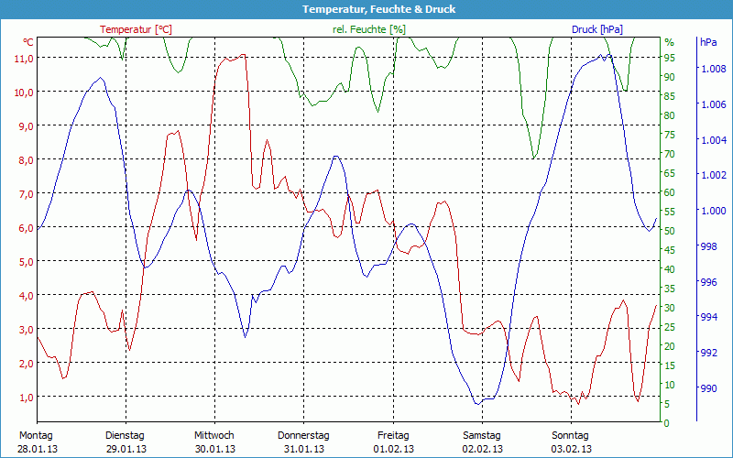The image size is (733, 458).
Task: Click pressure axis value '998'
Action: click(708, 246)
